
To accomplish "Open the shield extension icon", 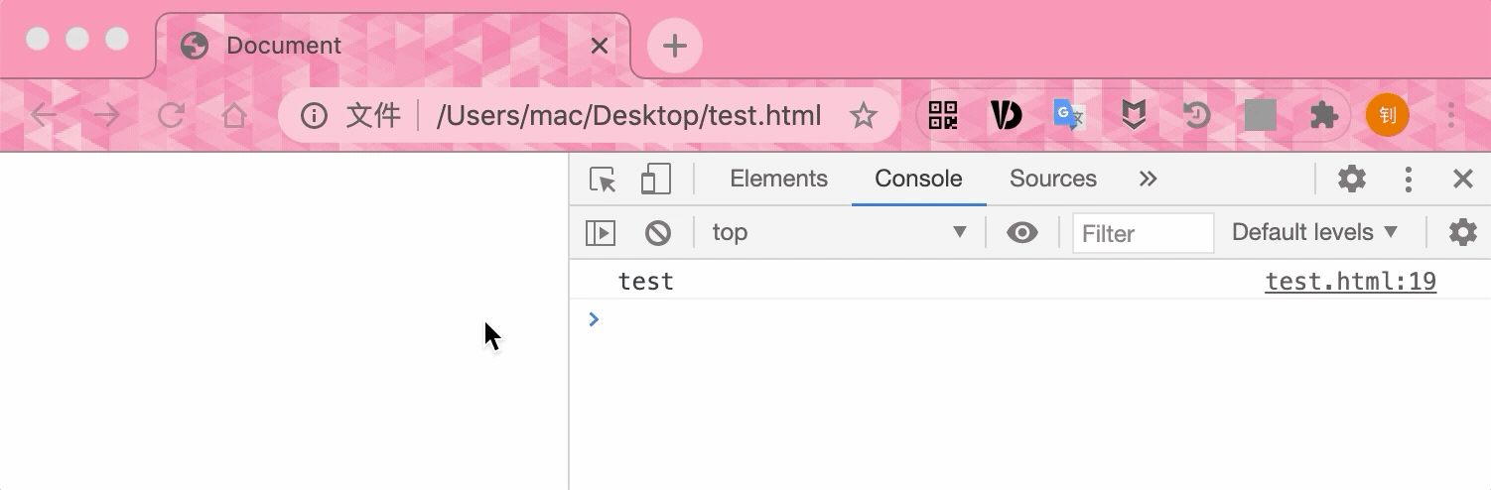I will click(x=1134, y=116).
